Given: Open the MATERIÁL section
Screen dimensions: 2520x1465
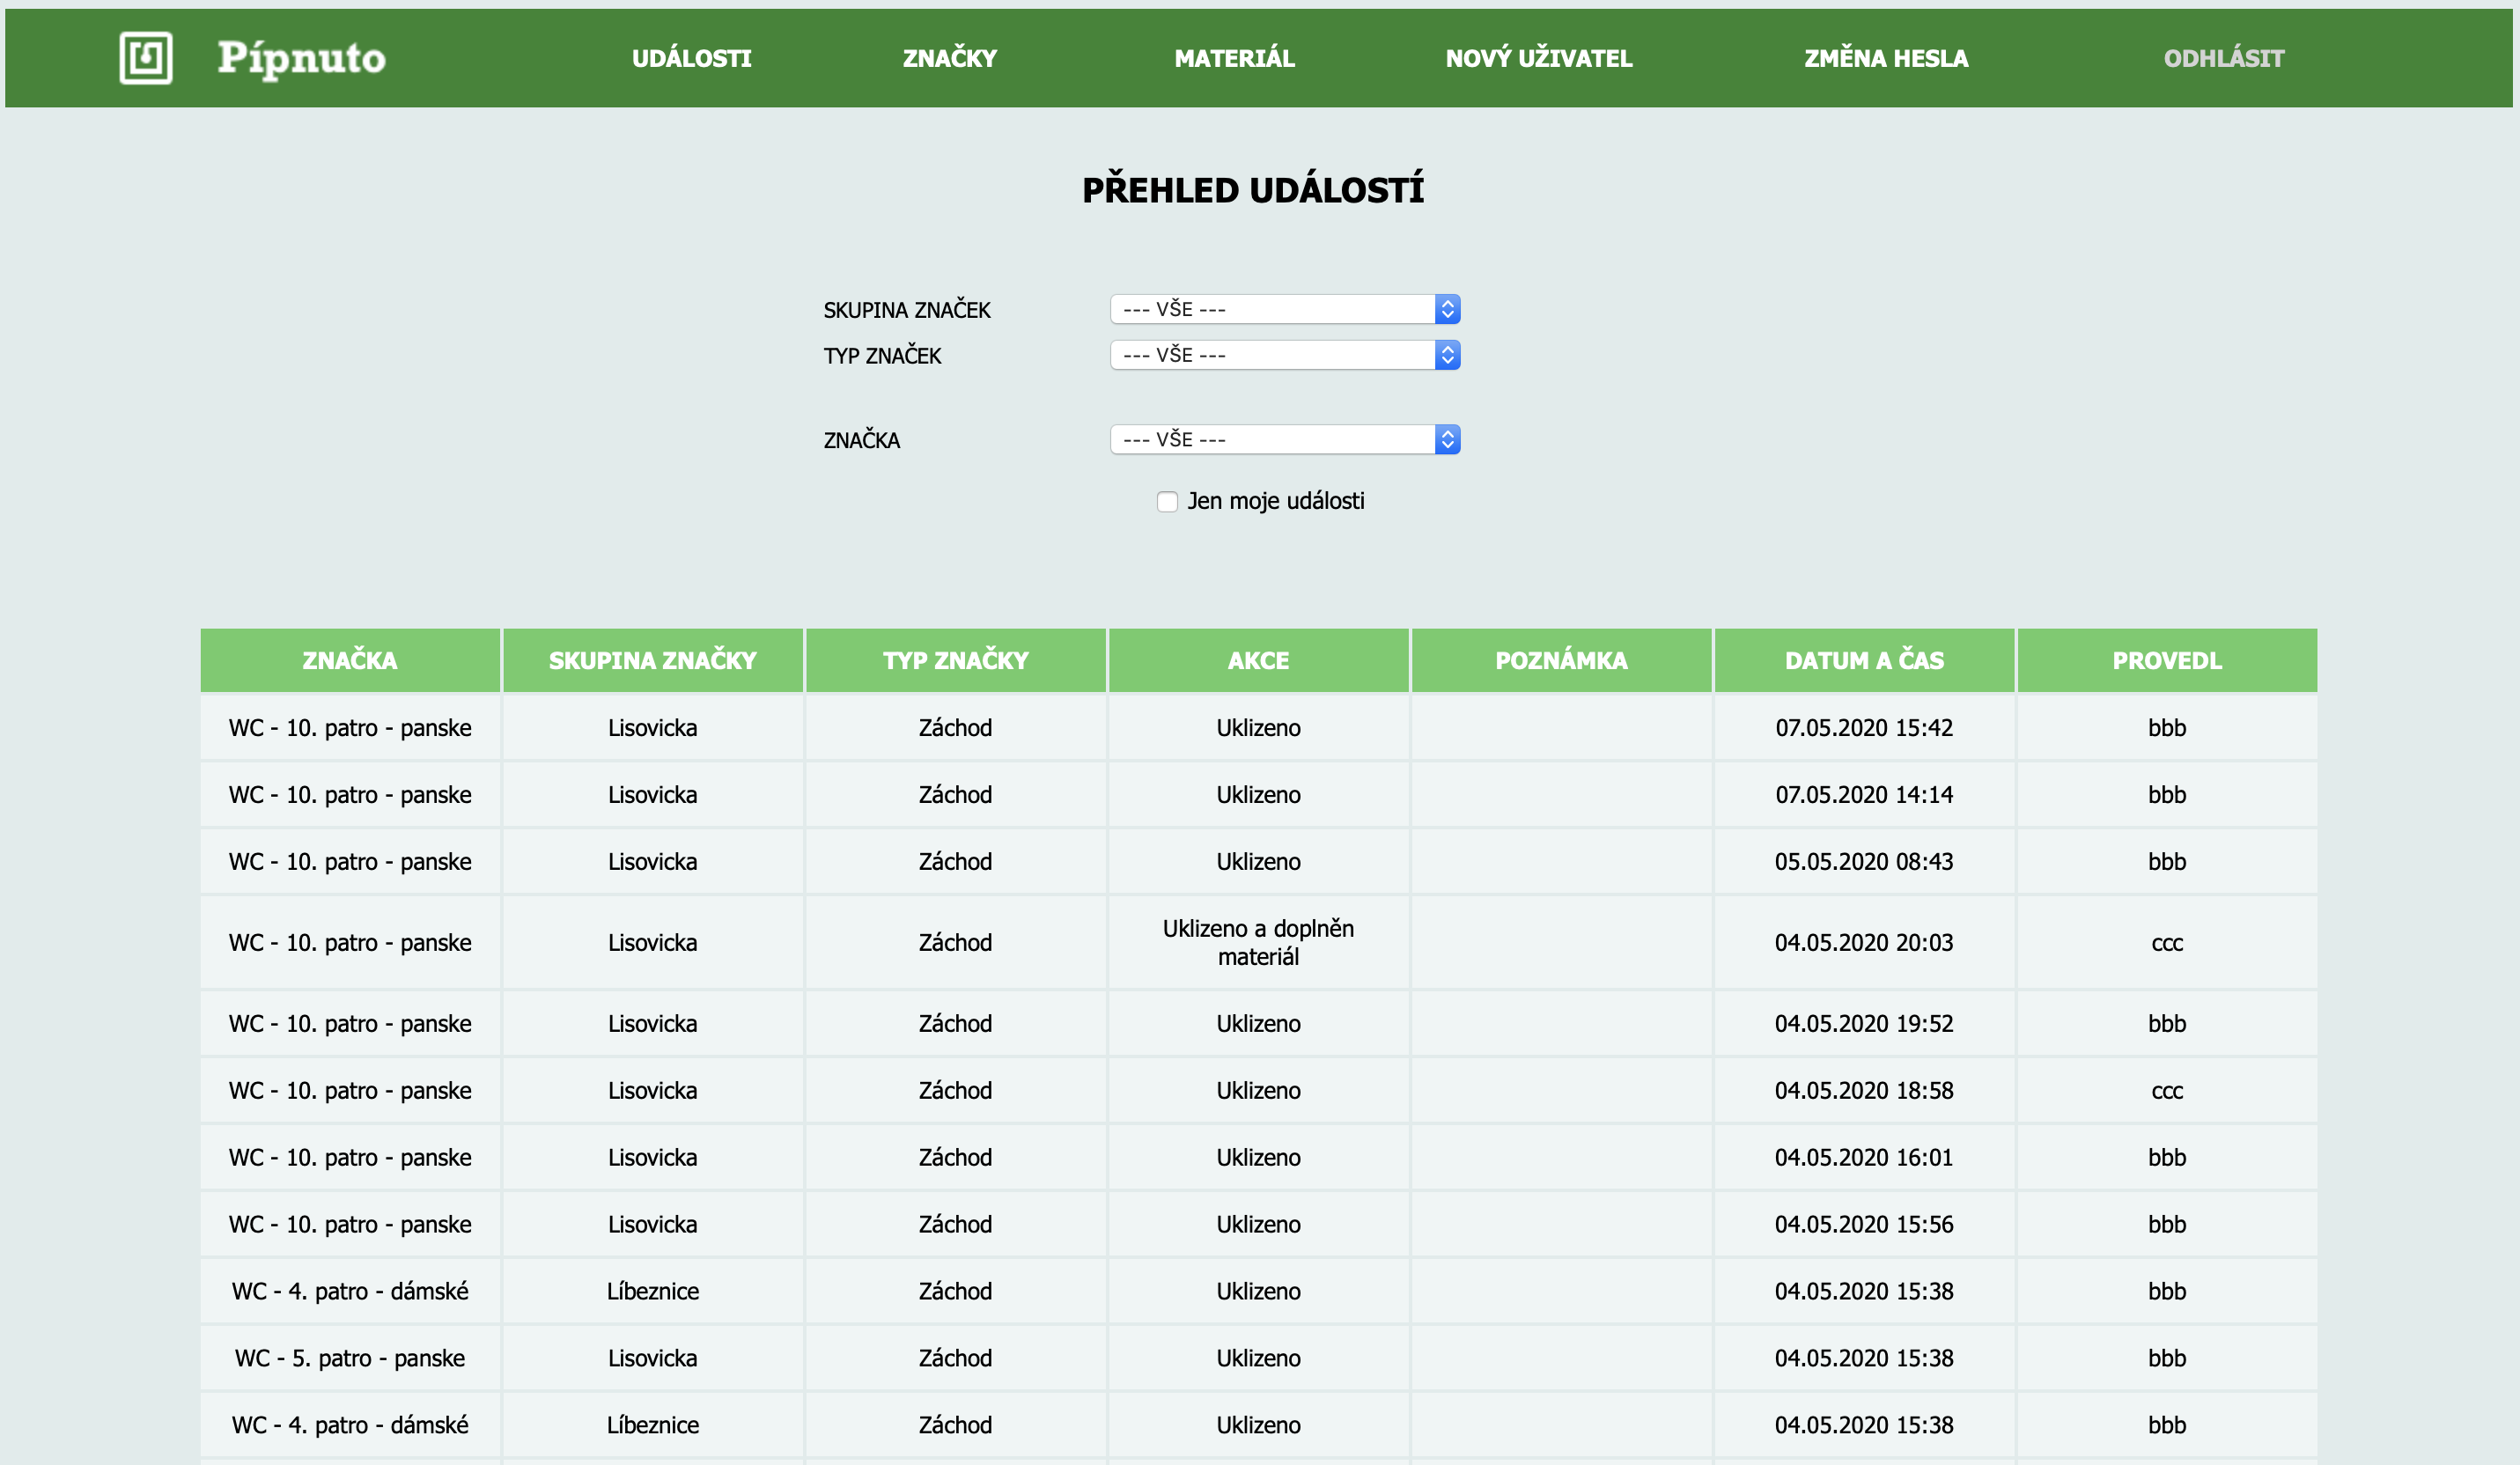Looking at the screenshot, I should pyautogui.click(x=1234, y=59).
